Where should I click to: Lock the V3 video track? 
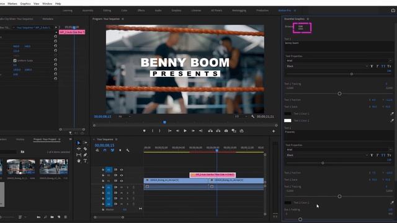[103, 170]
